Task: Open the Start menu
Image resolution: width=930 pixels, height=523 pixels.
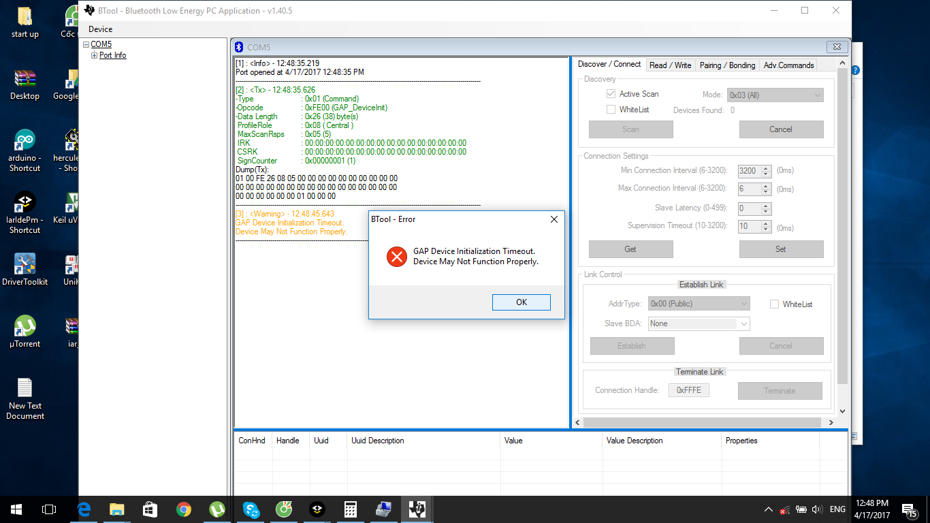Action: click(16, 509)
